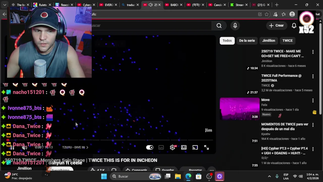This screenshot has height=182, width=323.
Task: Click the YouTube search input field
Action: click(151, 26)
